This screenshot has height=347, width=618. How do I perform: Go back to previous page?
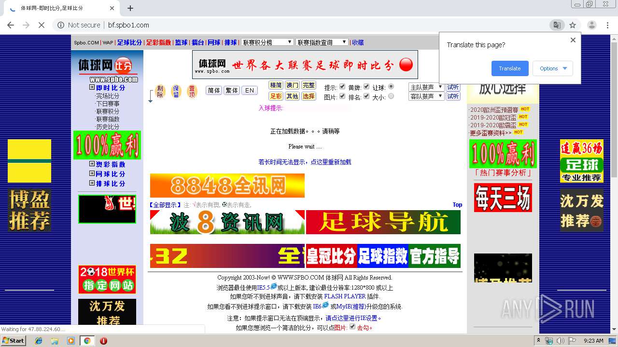tap(11, 25)
